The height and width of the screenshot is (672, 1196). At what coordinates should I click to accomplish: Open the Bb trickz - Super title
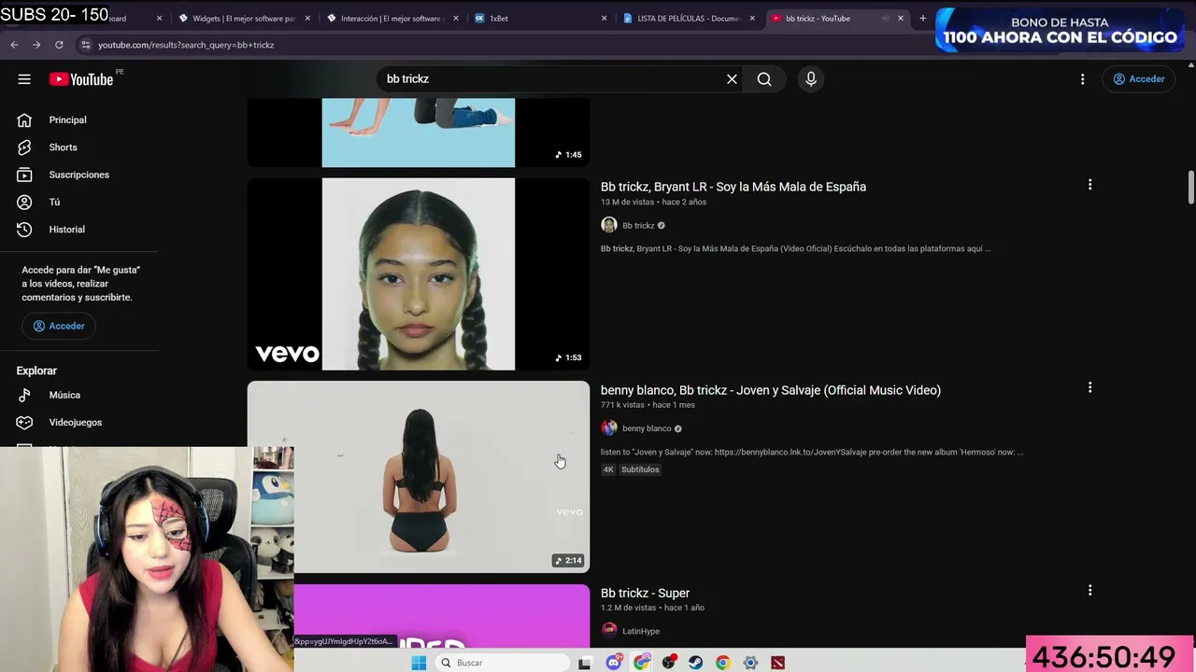(645, 593)
